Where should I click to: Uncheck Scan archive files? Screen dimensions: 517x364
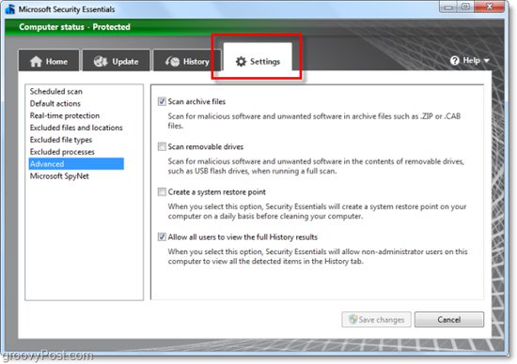162,101
